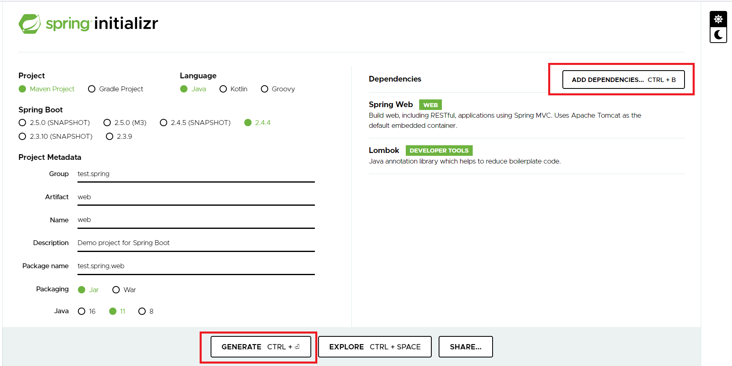Viewport: 732px width, 366px height.
Task: Click the Lombok dependency title
Action: pyautogui.click(x=384, y=151)
